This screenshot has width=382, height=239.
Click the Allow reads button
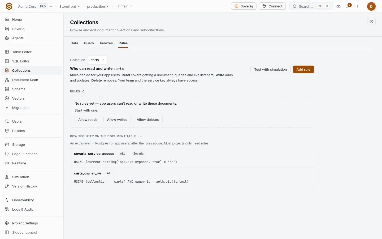(x=88, y=120)
